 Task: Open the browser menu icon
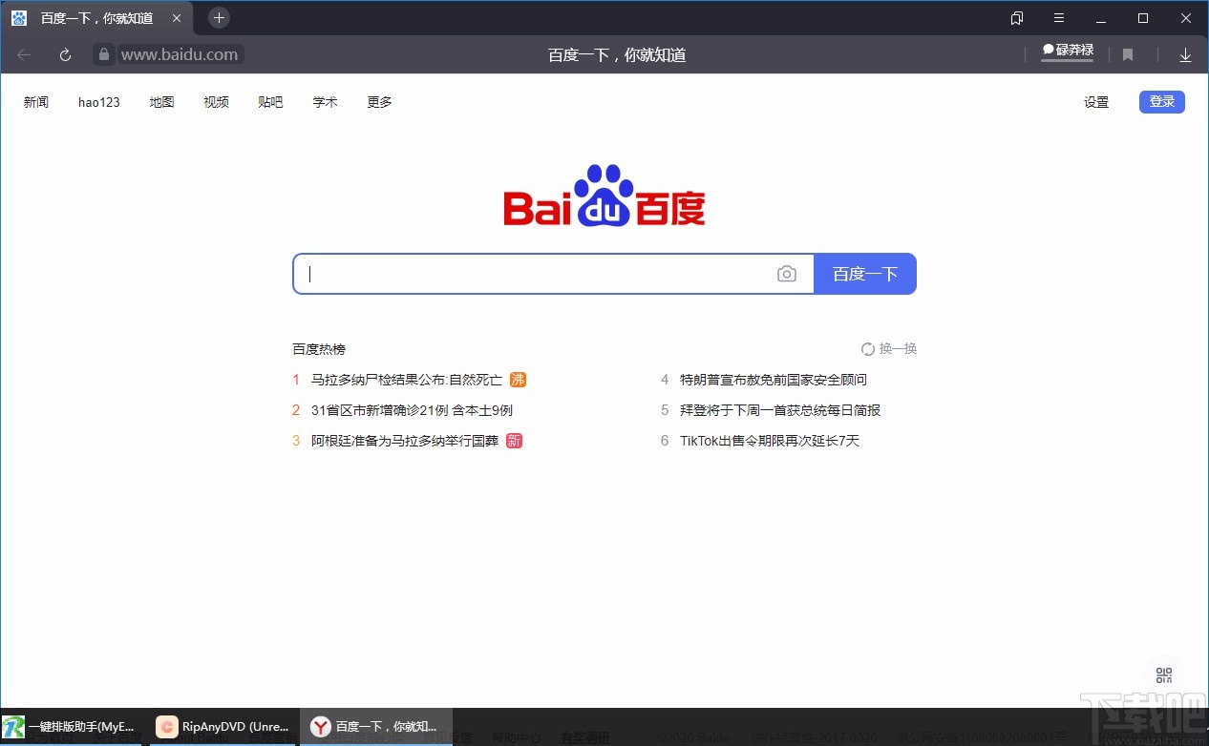pos(1059,17)
